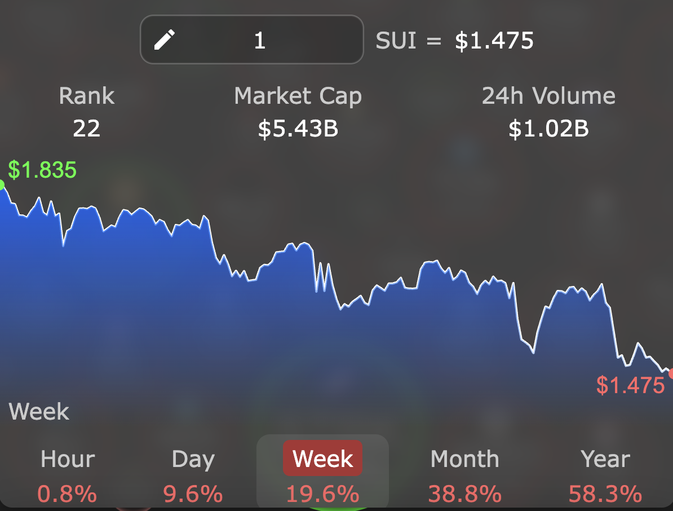Click the 24h Volume label

pos(548,96)
